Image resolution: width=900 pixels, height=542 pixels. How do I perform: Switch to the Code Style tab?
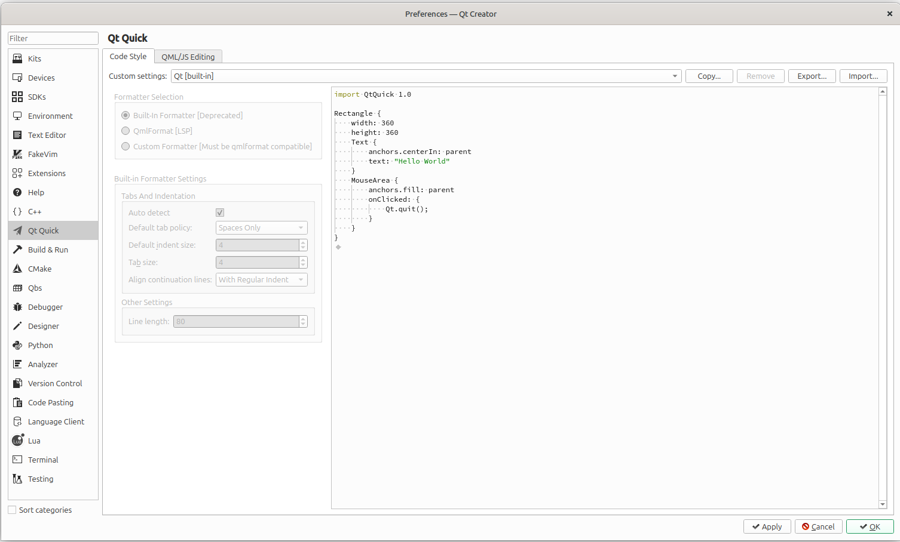pos(128,56)
